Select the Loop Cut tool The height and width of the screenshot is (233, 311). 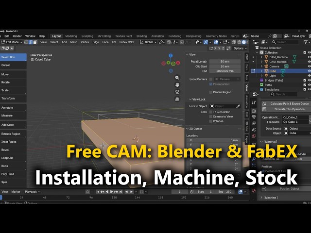[13, 158]
